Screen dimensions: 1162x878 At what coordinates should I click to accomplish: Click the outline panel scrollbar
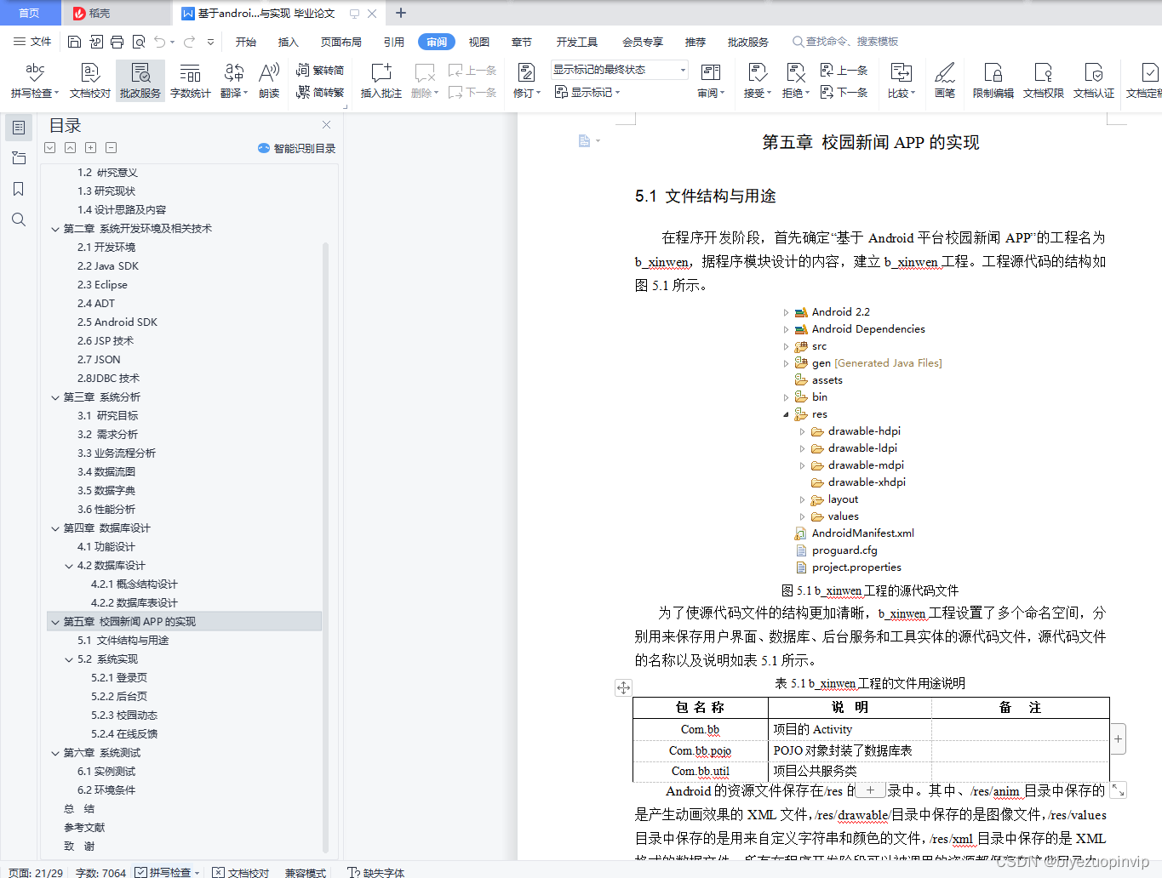325,546
